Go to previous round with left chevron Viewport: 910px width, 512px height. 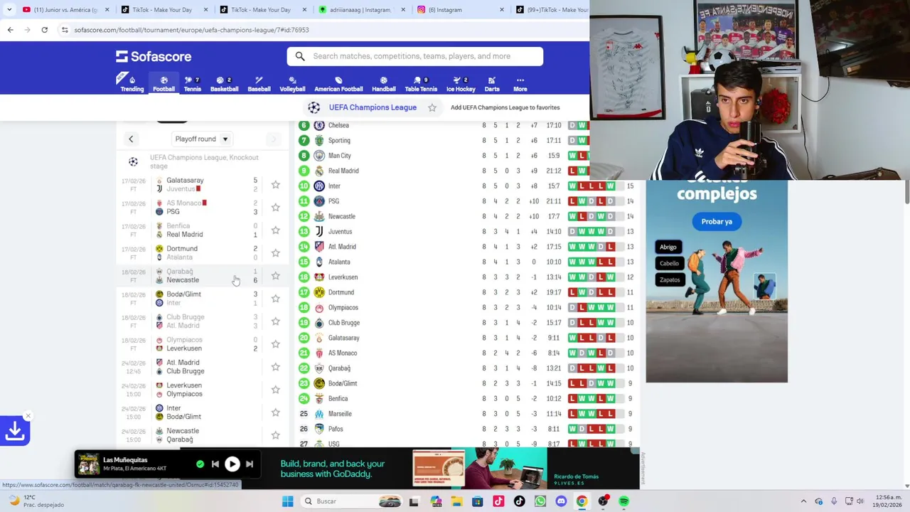[131, 139]
